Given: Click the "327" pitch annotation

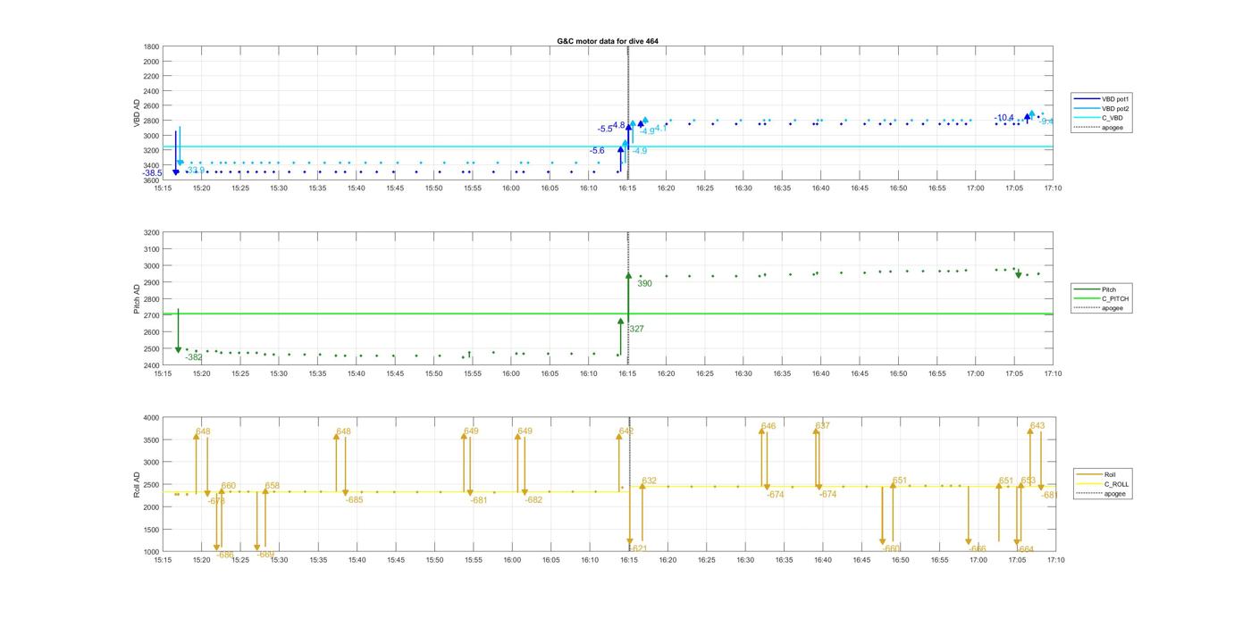Looking at the screenshot, I should [636, 330].
